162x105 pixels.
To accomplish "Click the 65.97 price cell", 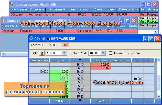I will [80, 75].
